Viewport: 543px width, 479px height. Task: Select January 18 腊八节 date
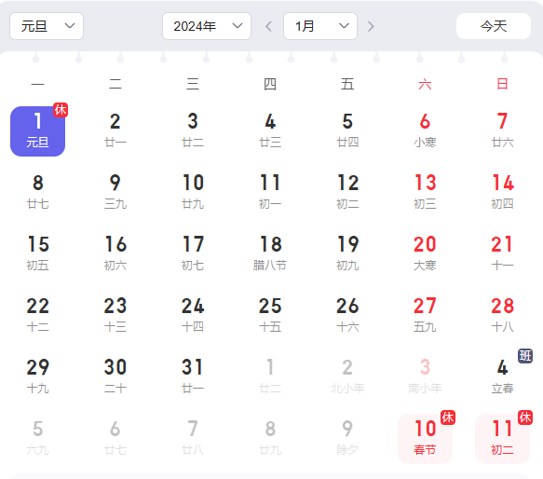coord(270,254)
